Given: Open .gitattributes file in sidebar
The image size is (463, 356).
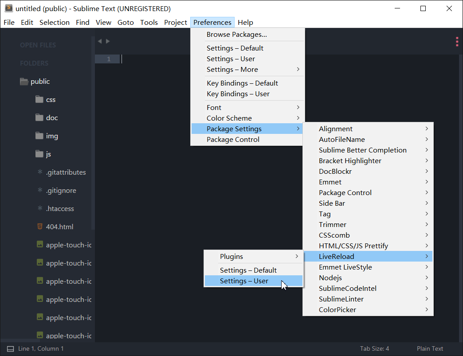Looking at the screenshot, I should click(66, 172).
